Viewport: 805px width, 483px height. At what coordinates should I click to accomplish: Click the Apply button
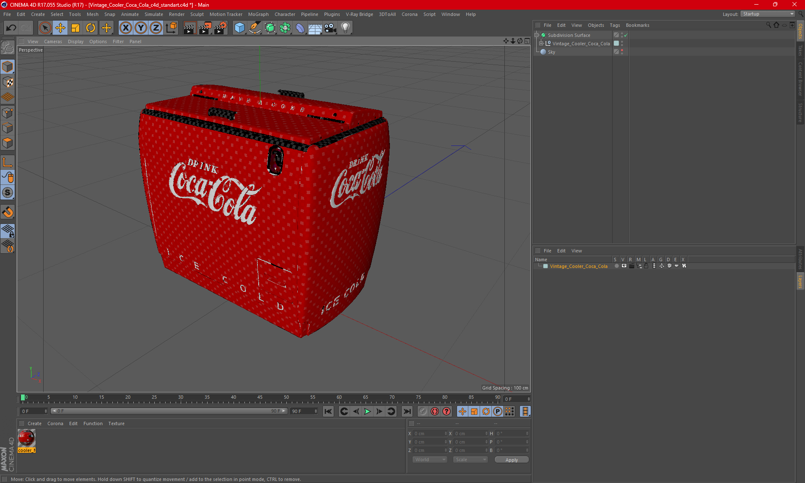[512, 460]
